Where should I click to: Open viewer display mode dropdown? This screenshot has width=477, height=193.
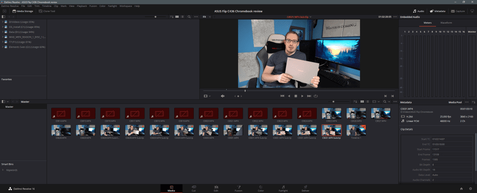207,96
